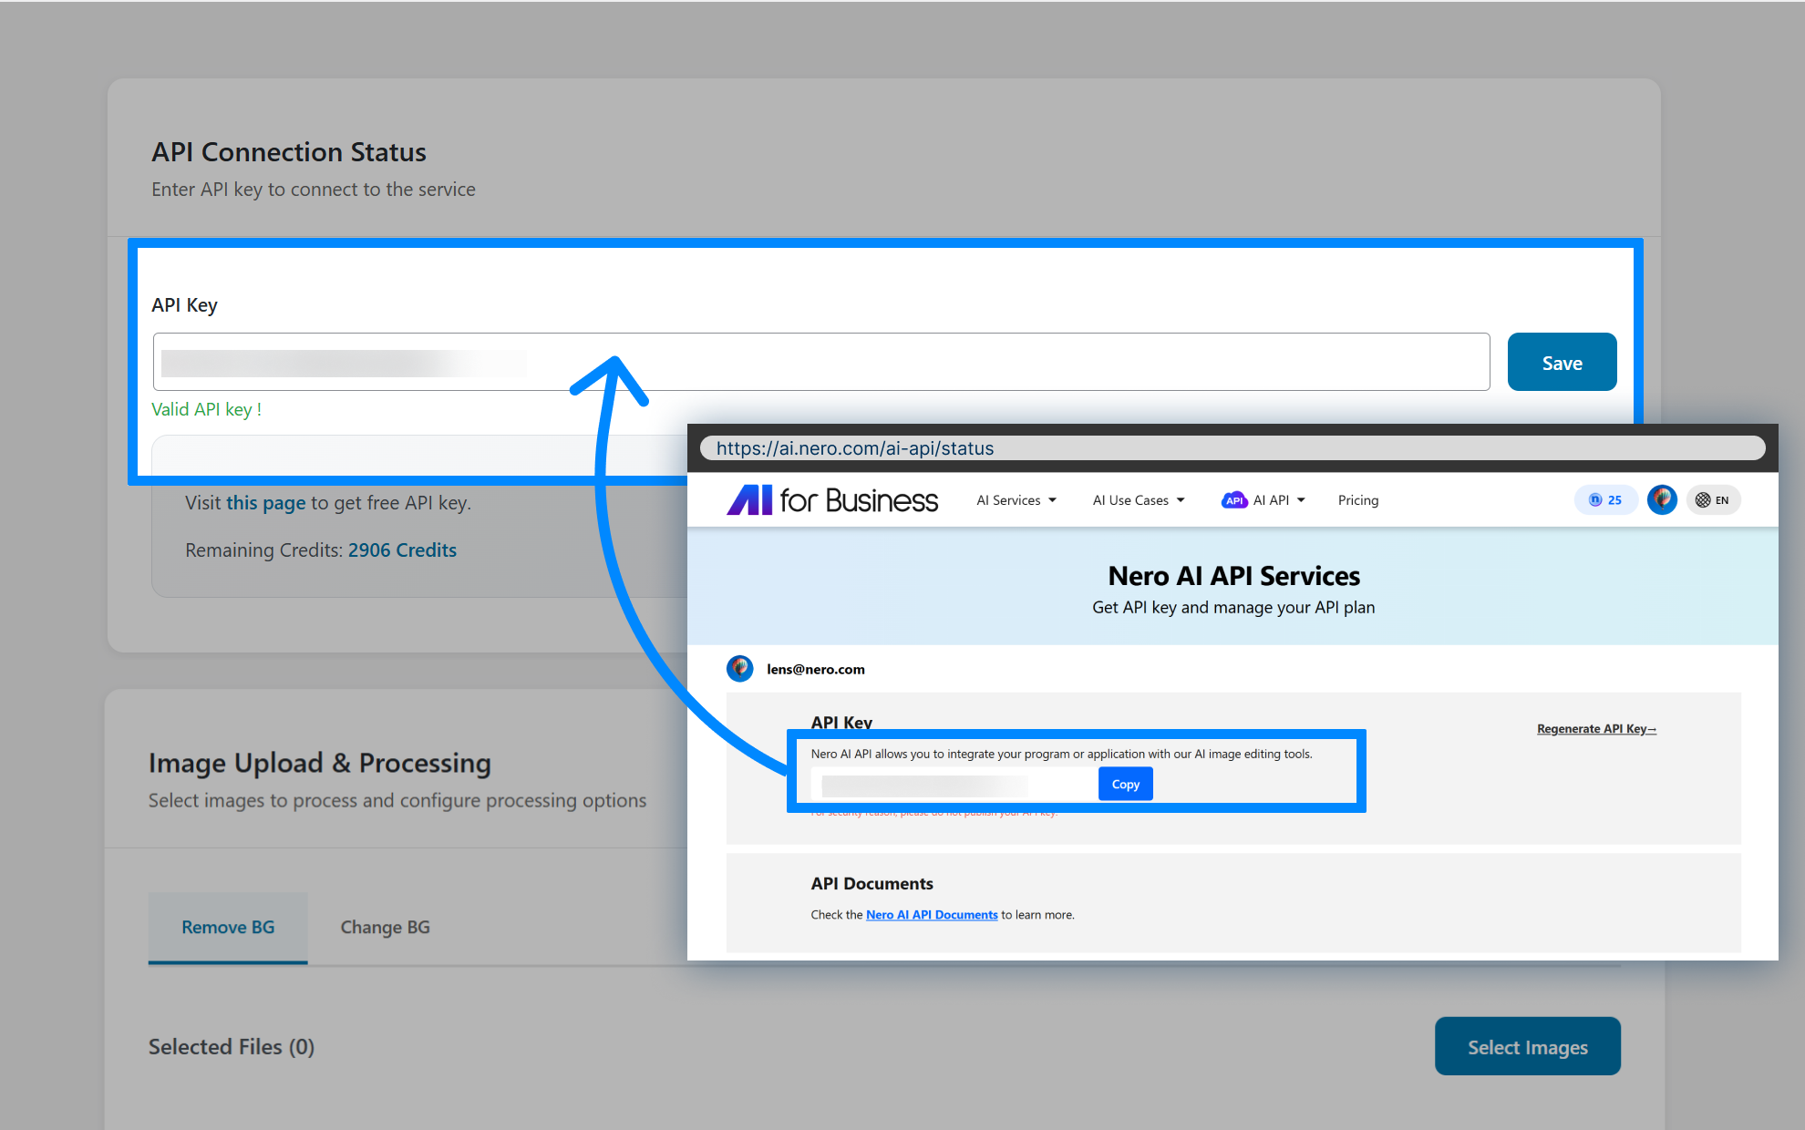Screen dimensions: 1805x1130
Task: Click the lens@nero.com account avatar
Action: (739, 669)
